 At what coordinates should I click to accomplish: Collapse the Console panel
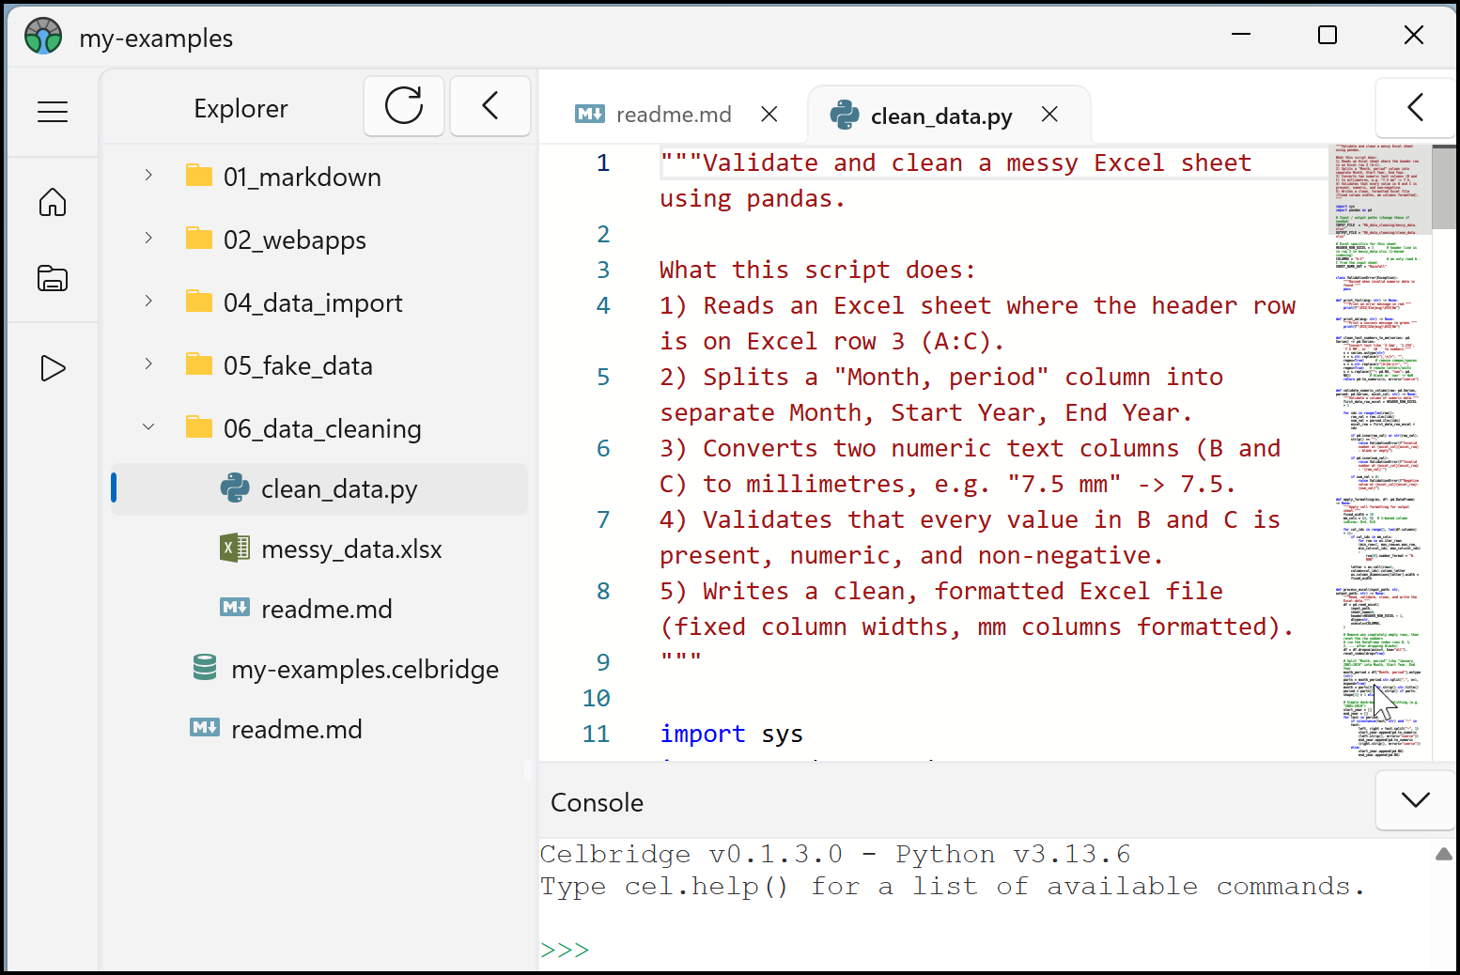[x=1415, y=800]
